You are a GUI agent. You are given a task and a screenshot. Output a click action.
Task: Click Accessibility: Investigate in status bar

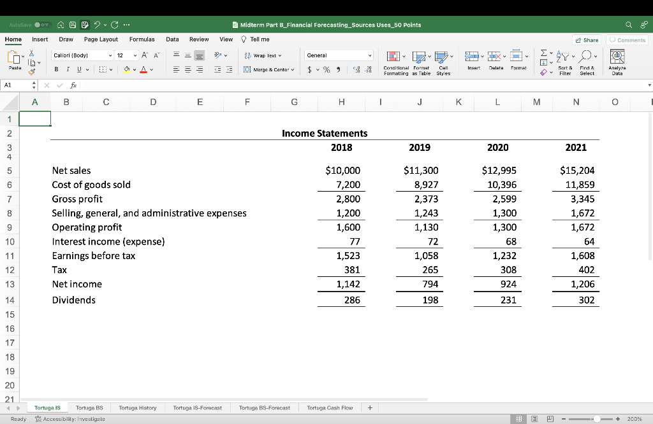[x=70, y=419]
